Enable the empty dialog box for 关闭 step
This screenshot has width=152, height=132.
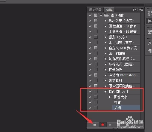coord(96,108)
